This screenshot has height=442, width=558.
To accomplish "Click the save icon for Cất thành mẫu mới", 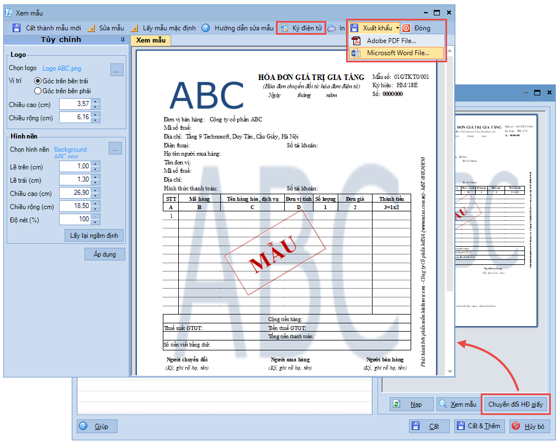I will [x=17, y=28].
